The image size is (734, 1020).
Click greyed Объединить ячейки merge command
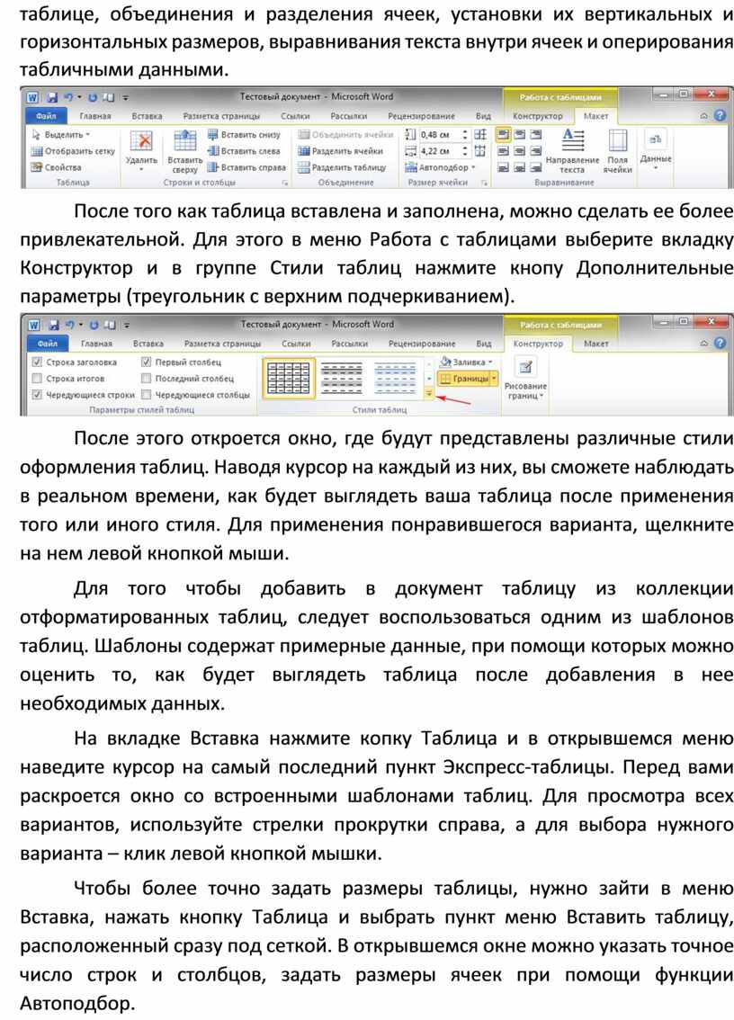[x=345, y=135]
